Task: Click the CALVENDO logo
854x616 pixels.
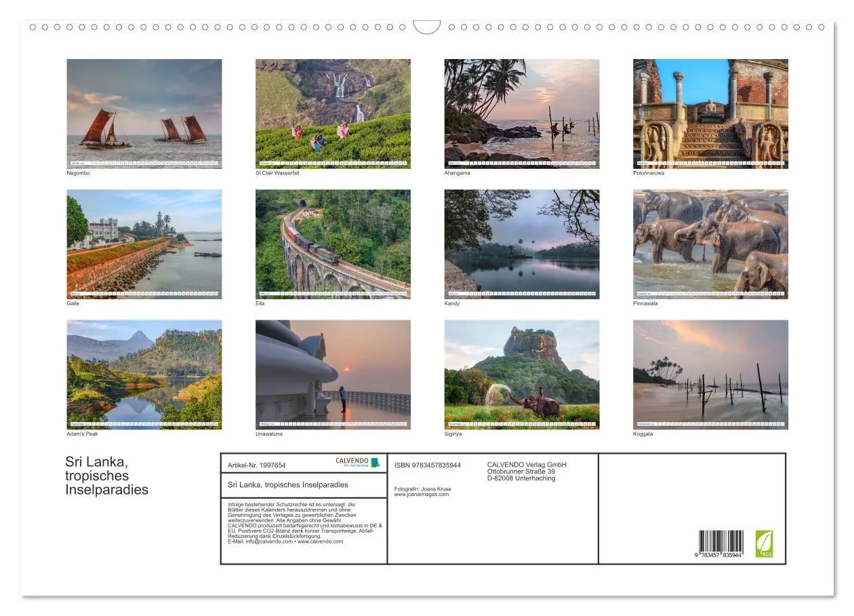Action: pos(358,462)
